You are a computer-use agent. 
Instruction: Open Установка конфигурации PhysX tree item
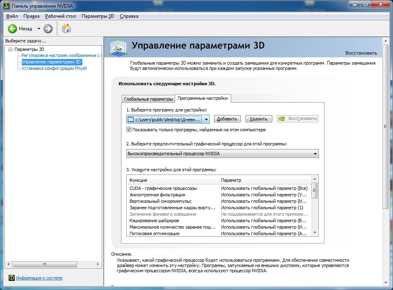click(x=54, y=68)
